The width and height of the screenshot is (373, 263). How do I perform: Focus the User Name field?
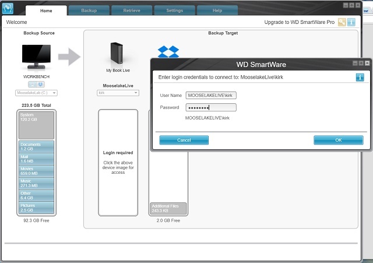click(x=211, y=96)
